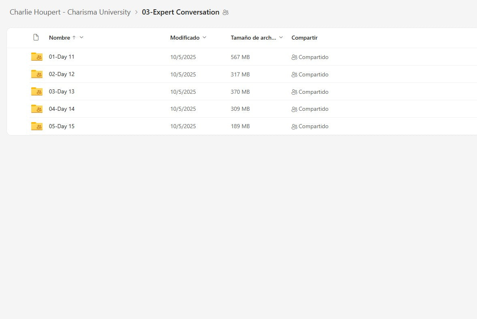Expand the Nombre column dropdown chevron

tap(81, 38)
